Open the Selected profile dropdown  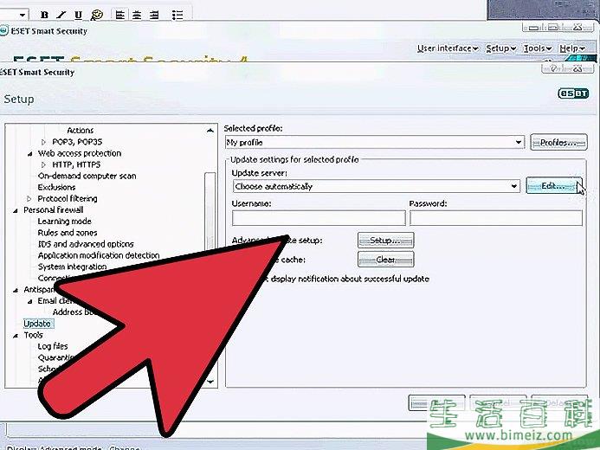pos(375,143)
